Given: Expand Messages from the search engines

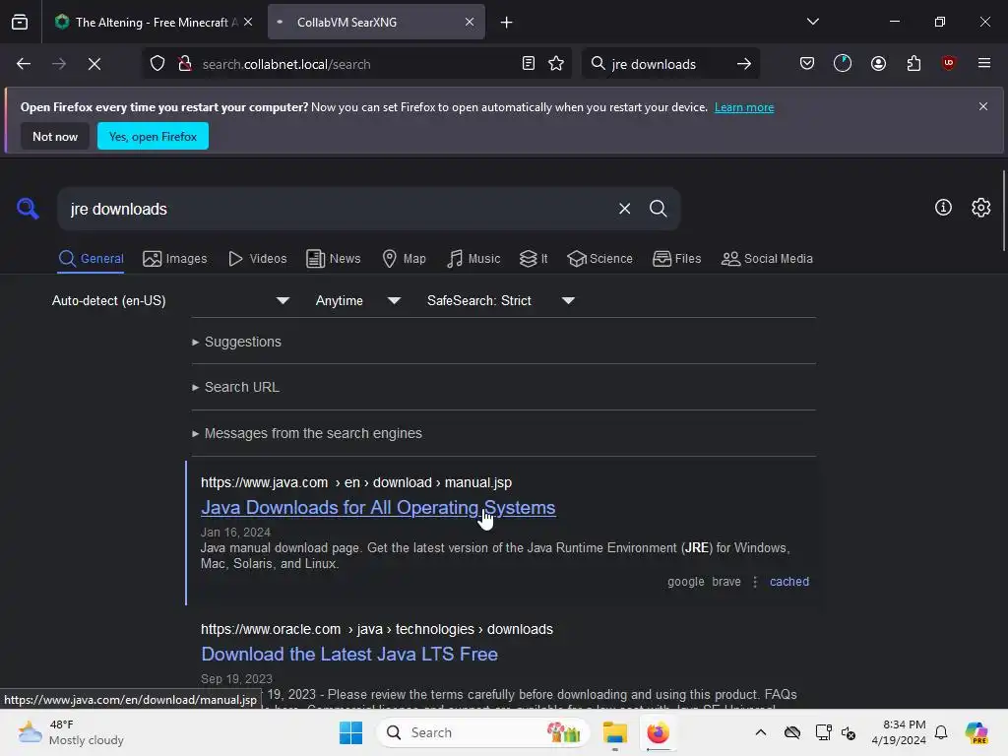Looking at the screenshot, I should tap(307, 433).
